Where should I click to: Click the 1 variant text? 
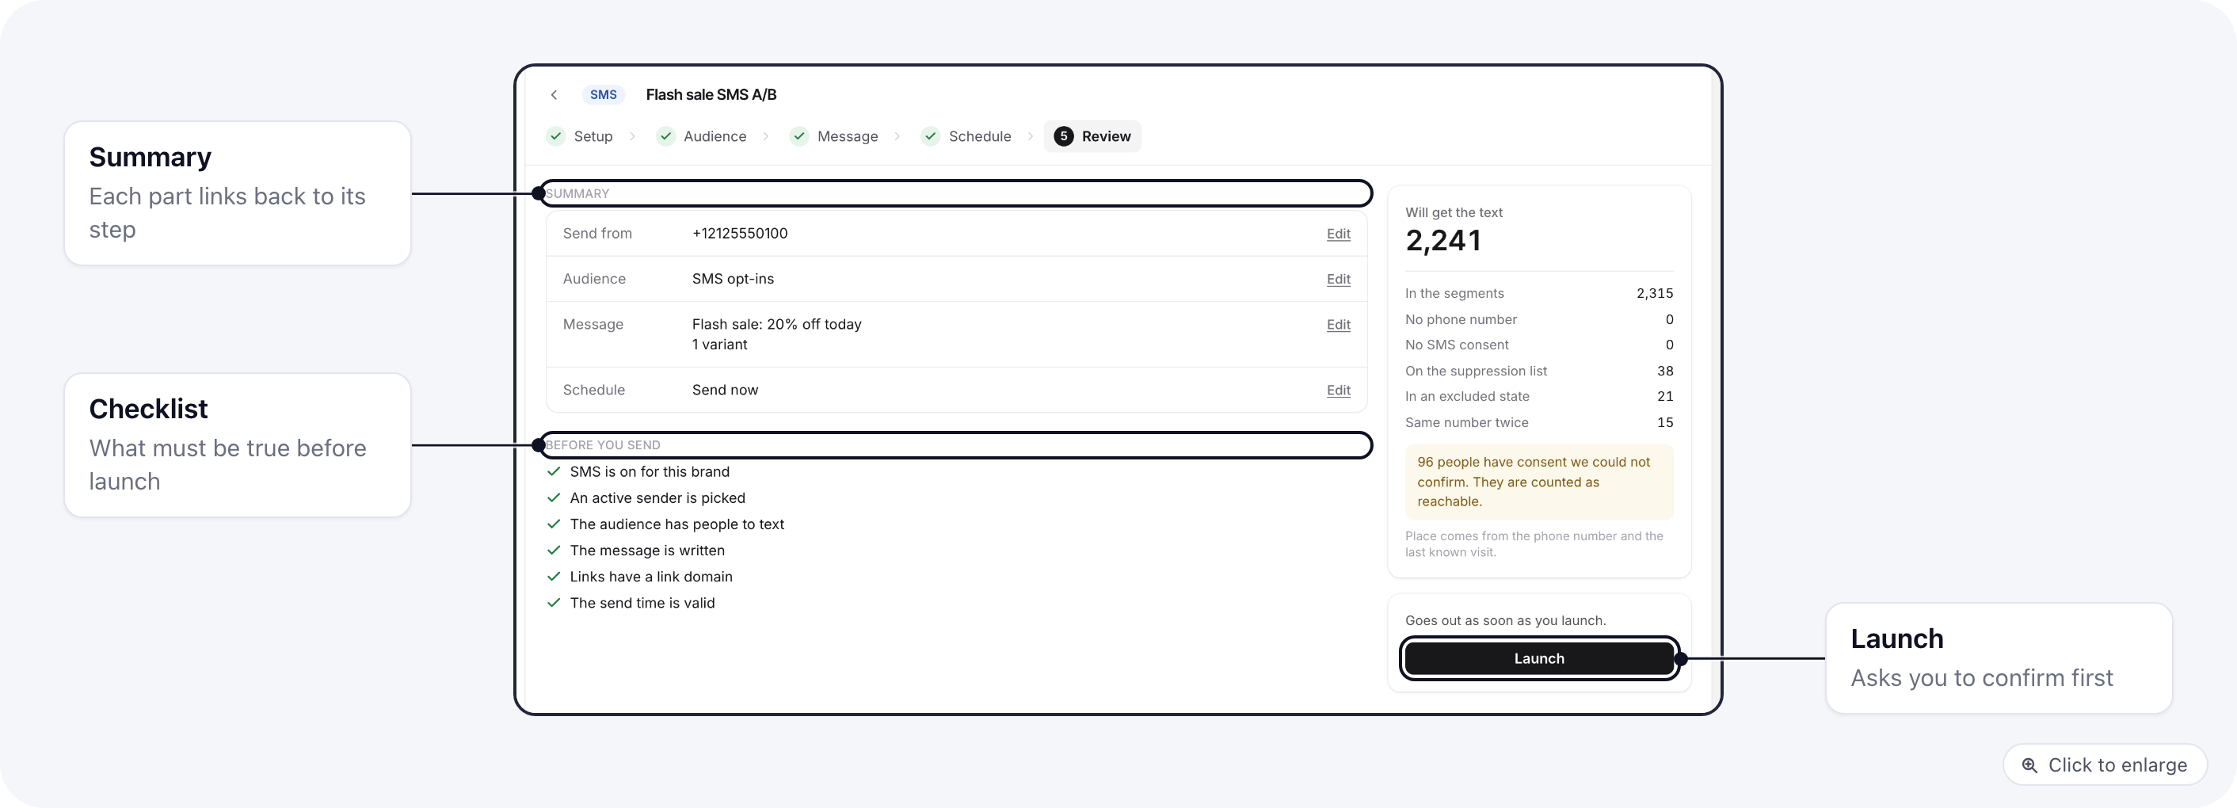pos(720,345)
